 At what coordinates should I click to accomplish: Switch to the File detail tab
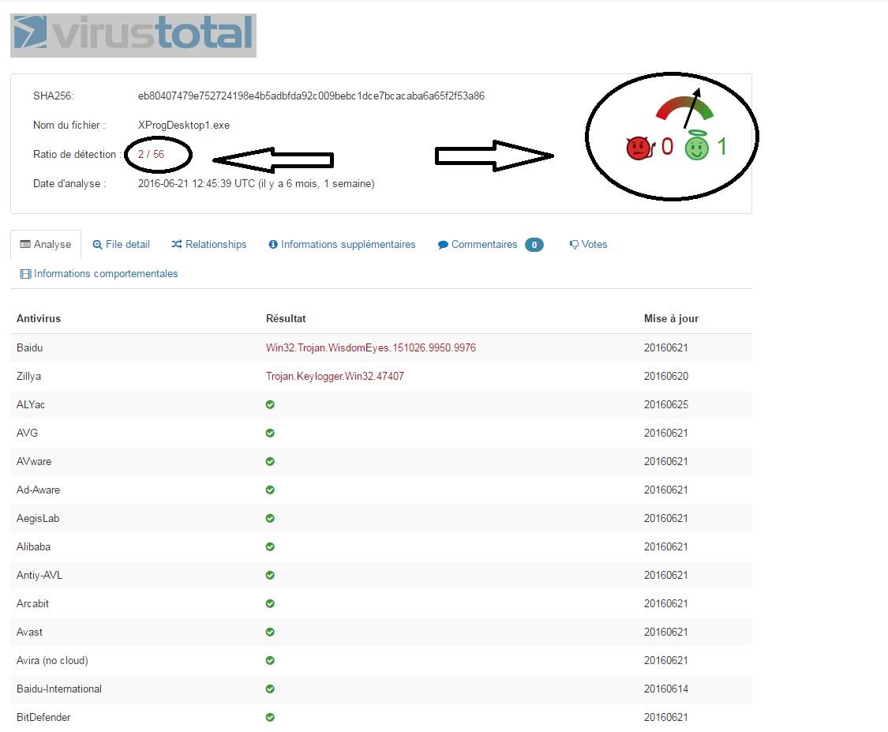(x=122, y=244)
